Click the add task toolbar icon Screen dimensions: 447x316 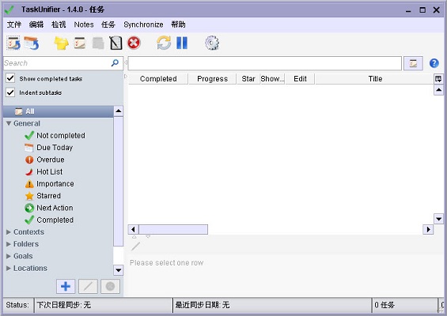click(13, 43)
